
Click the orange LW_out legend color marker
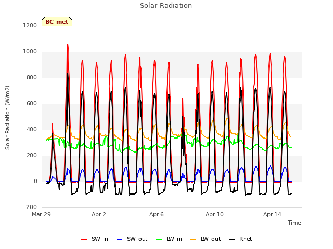pos(194,240)
